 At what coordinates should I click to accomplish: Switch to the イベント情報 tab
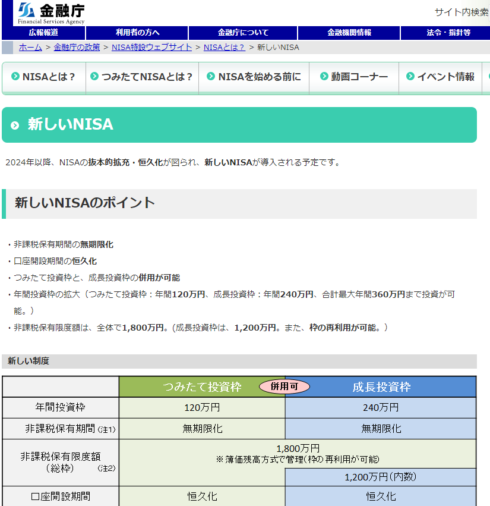tap(440, 77)
